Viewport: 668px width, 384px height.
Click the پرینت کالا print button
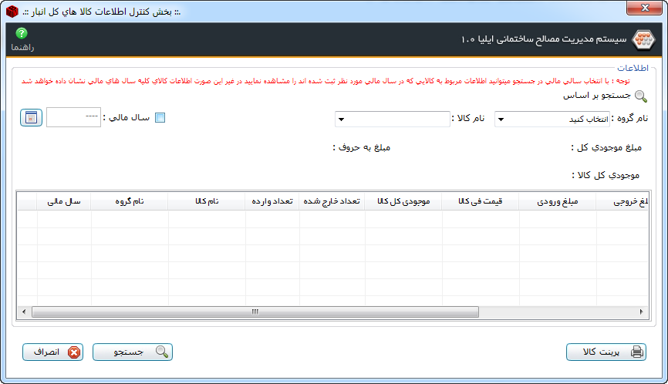pos(606,352)
